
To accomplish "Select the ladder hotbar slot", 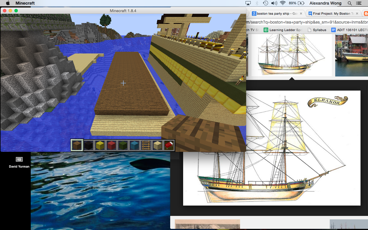I will pyautogui.click(x=146, y=145).
